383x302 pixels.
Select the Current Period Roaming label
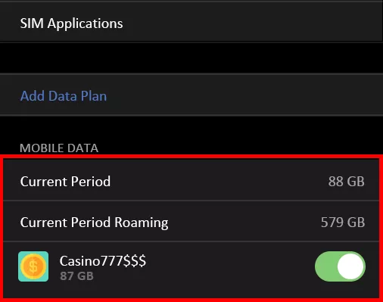[x=94, y=223]
